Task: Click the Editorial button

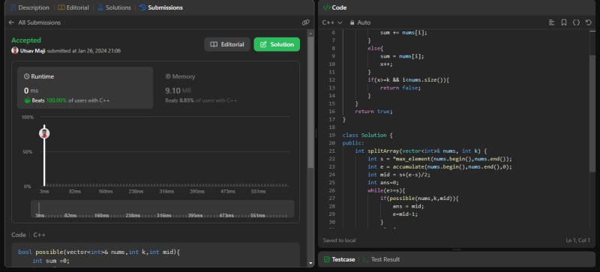Action: 227,44
